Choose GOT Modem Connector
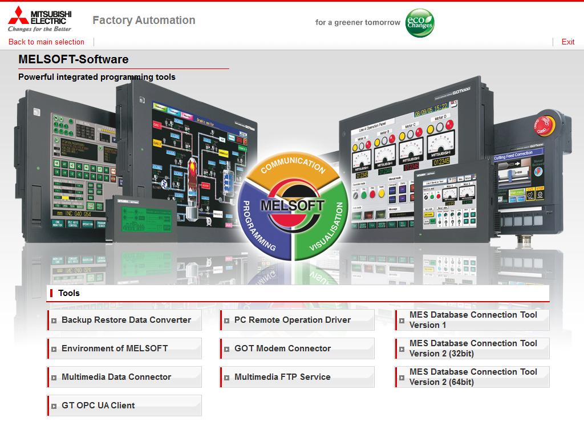This screenshot has width=584, height=438. [297, 348]
